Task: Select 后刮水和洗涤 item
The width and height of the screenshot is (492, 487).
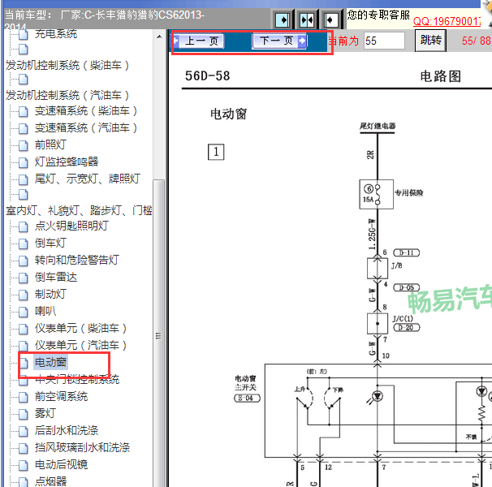Action: (67, 430)
